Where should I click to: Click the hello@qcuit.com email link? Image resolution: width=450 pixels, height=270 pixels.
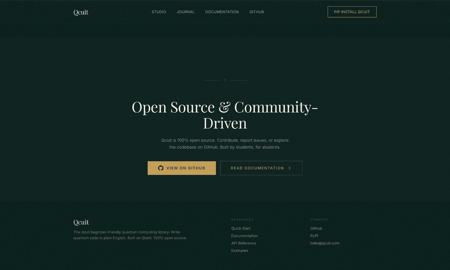coord(325,243)
